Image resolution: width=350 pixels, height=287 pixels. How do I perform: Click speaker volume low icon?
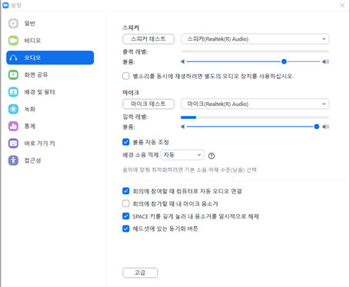pyautogui.click(x=183, y=61)
